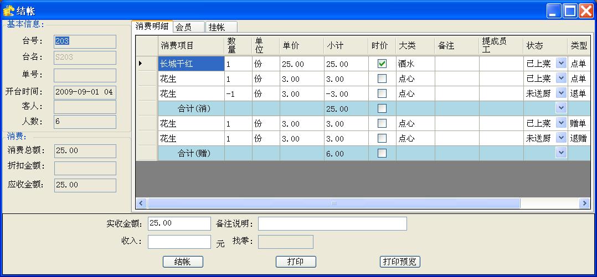
Task: Maximize the 结帐 window
Action: click(570, 11)
